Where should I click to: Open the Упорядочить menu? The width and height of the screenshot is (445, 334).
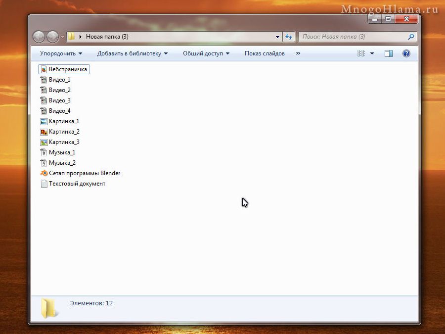61,53
